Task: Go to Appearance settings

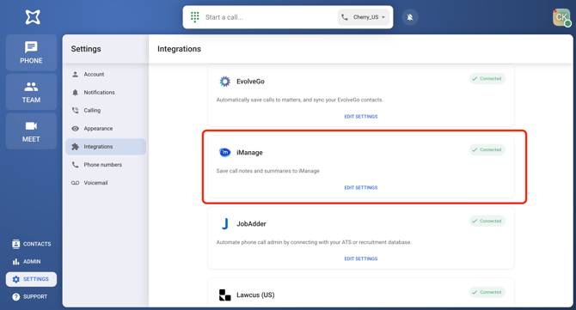Action: point(106,129)
